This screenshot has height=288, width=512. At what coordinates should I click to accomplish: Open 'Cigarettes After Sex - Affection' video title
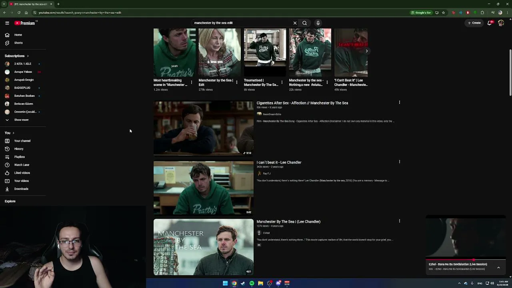coord(302,103)
